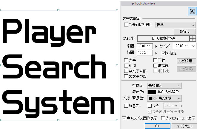197x129 pixels.
Task: Click the font stepper down arrow
Action: click(x=193, y=40)
